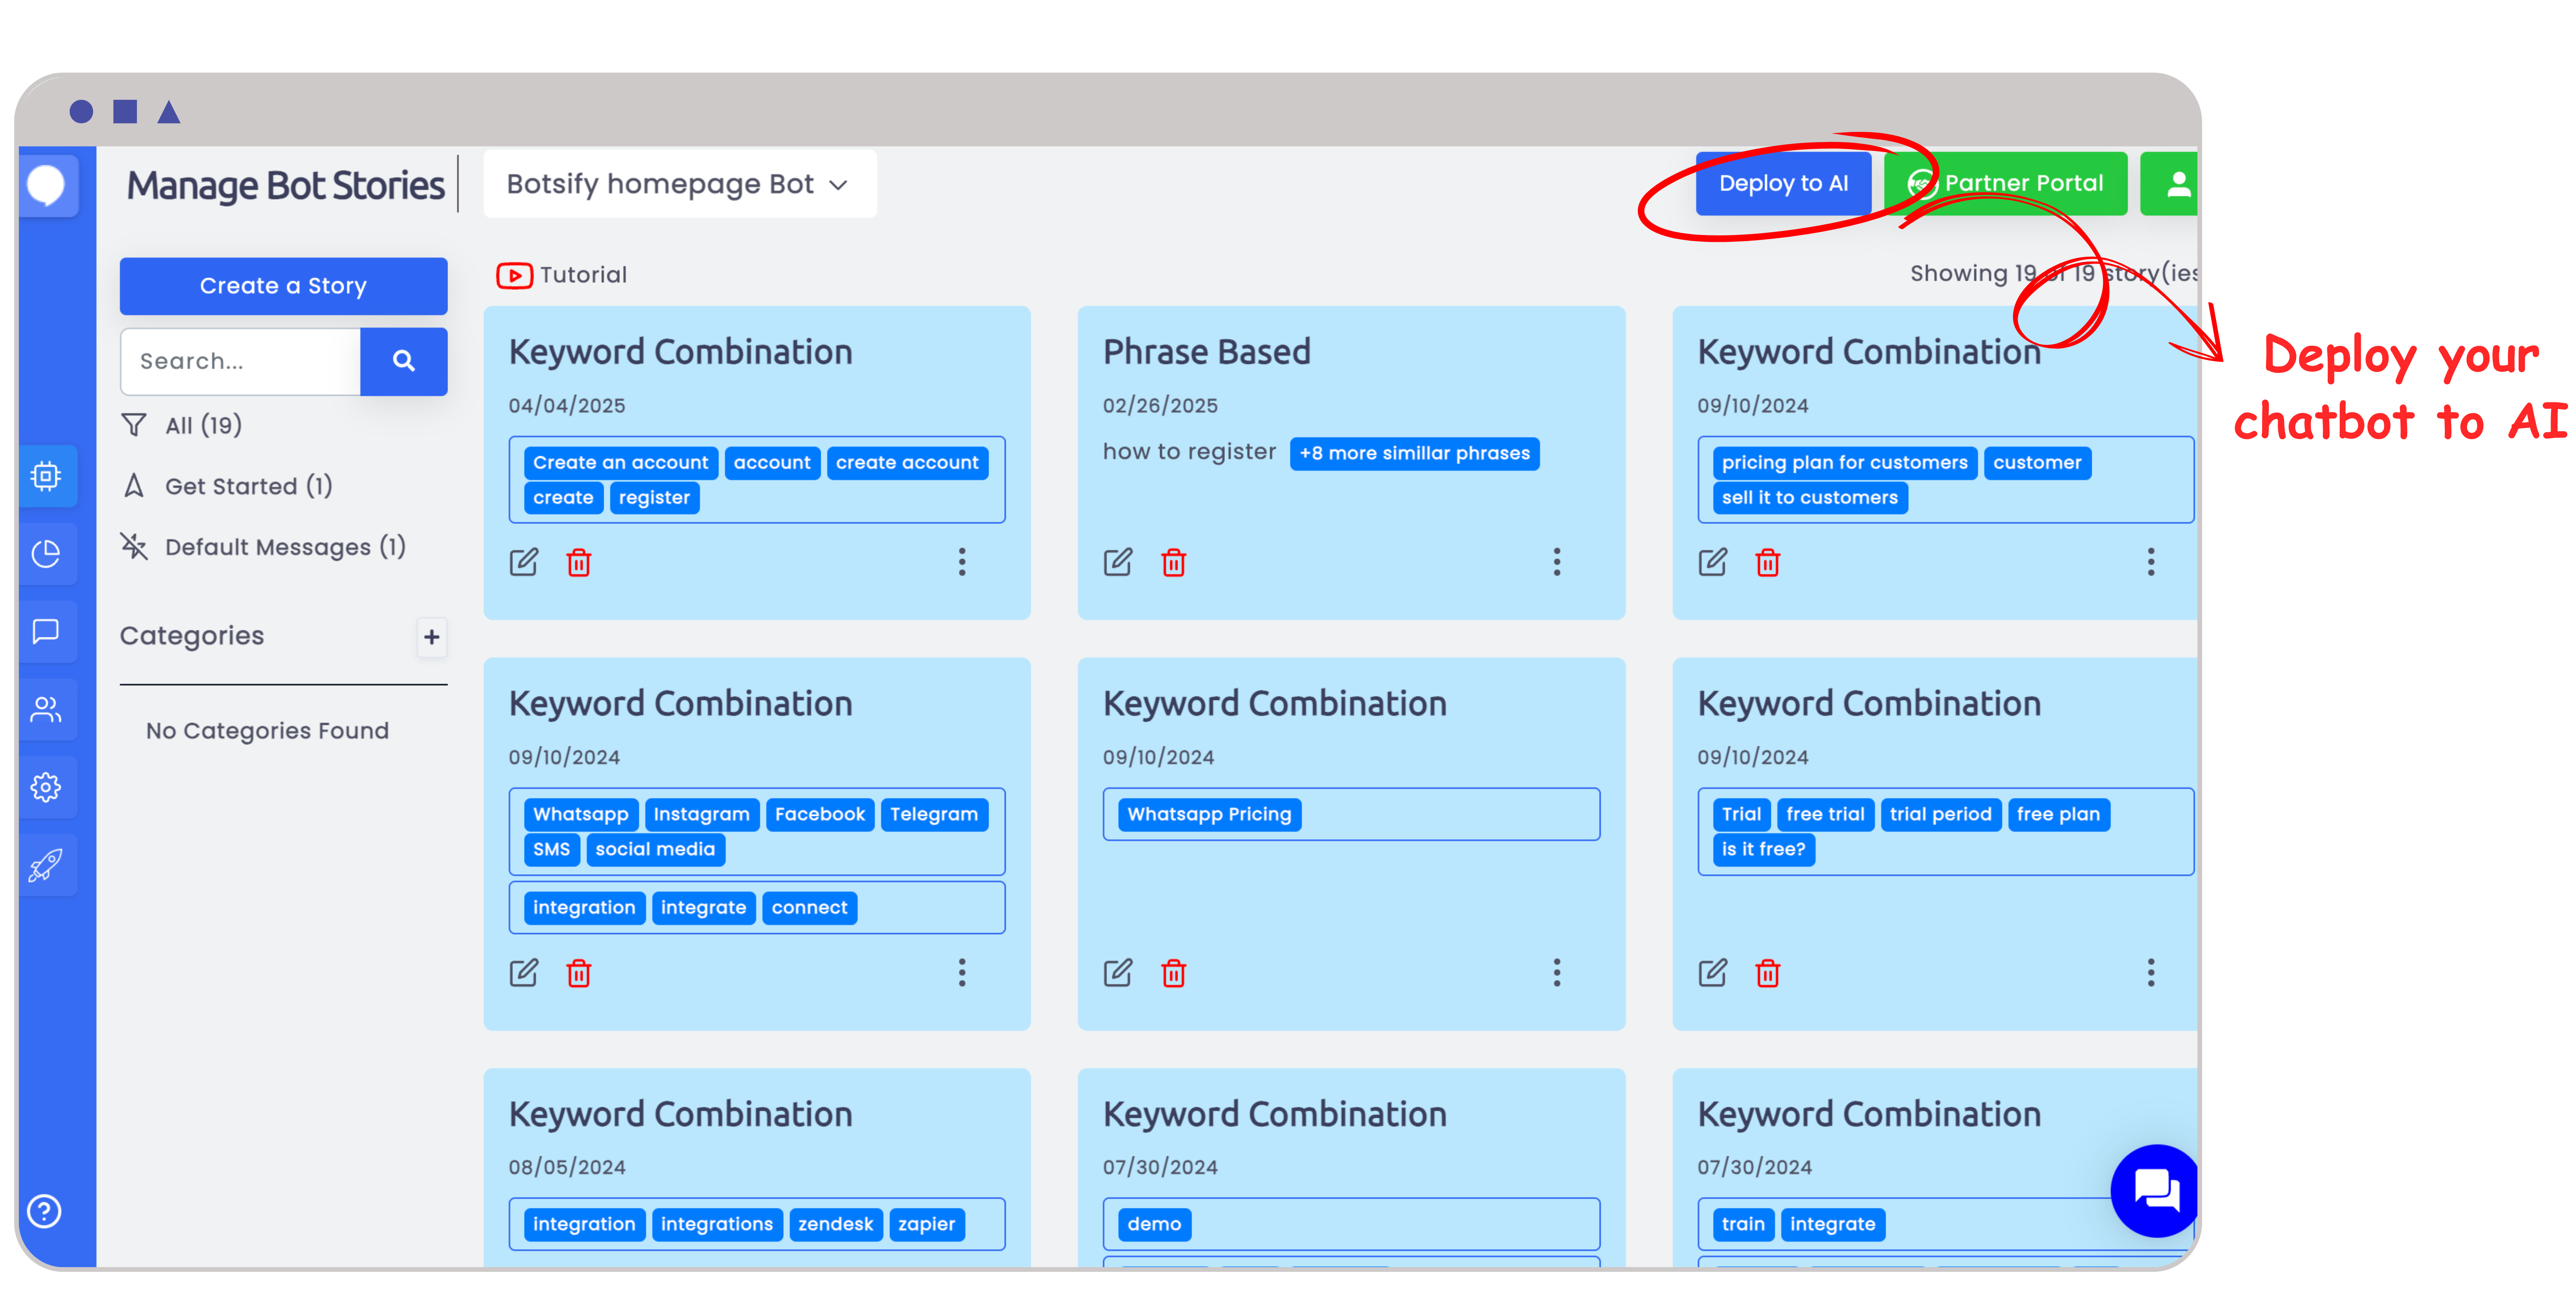Click Deploy to AI button
Image resolution: width=2576 pixels, height=1300 pixels.
click(1783, 184)
